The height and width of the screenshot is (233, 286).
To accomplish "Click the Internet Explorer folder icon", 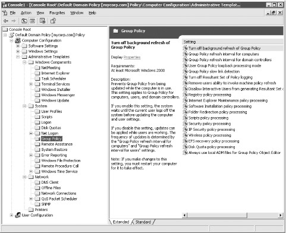I will pos(37,73).
